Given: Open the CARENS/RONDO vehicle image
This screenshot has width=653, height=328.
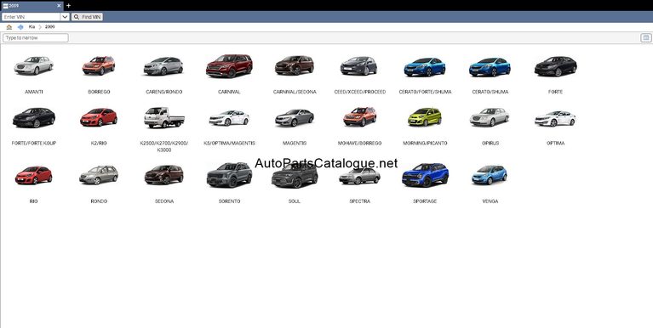Looking at the screenshot, I should tap(163, 66).
